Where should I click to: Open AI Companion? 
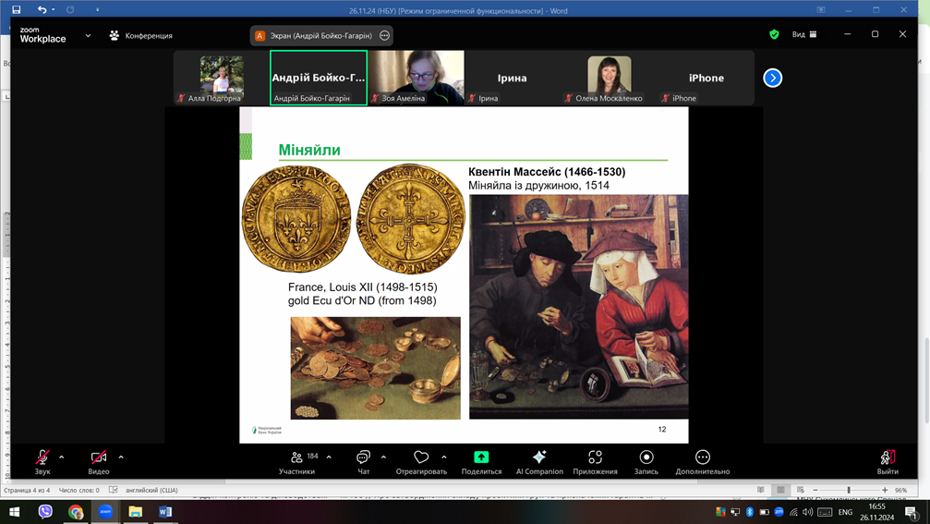point(539,458)
